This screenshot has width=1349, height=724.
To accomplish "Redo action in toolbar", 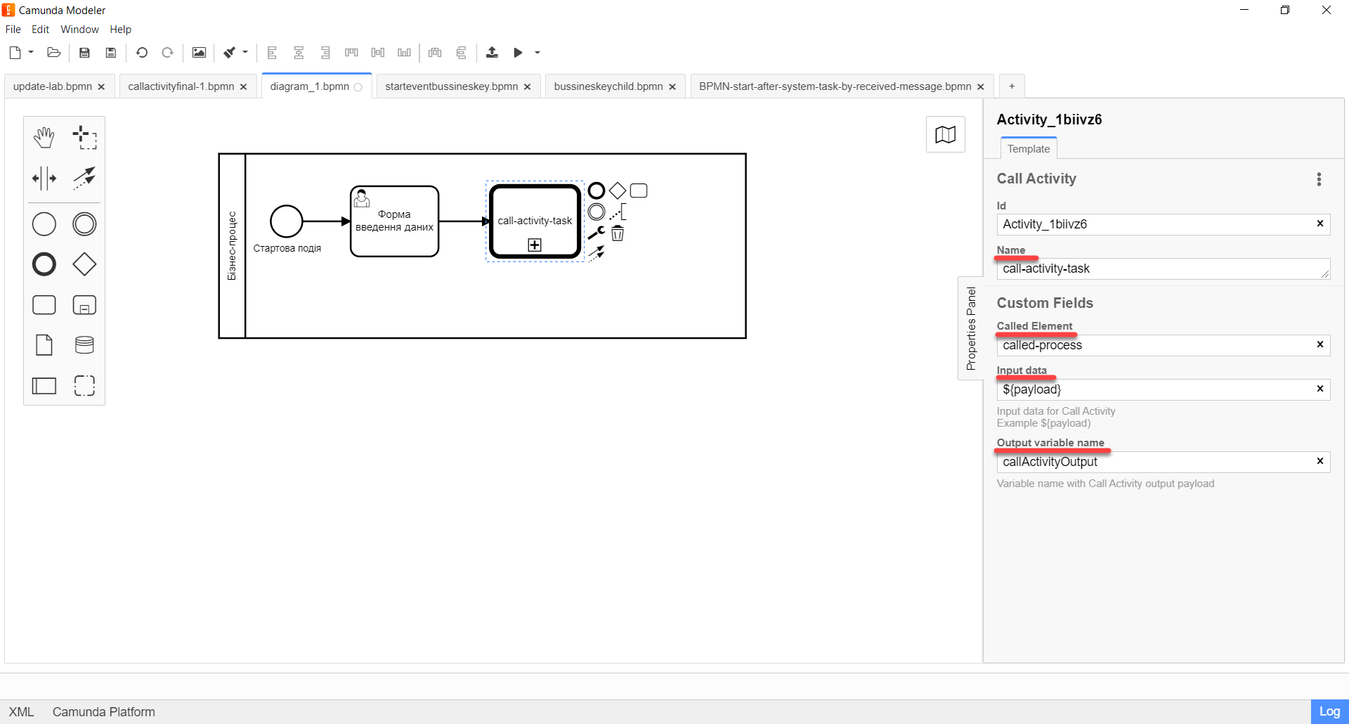I will coord(168,53).
